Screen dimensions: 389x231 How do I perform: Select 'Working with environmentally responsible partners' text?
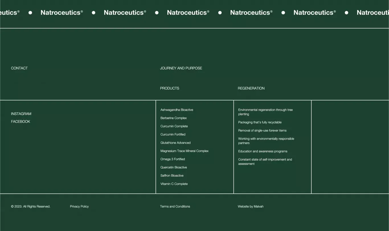coord(266,141)
